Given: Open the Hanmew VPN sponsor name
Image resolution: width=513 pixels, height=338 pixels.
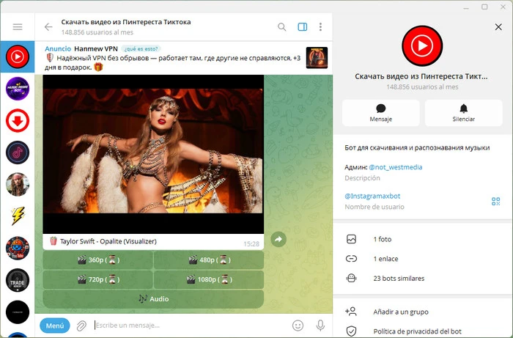Looking at the screenshot, I should click(96, 48).
